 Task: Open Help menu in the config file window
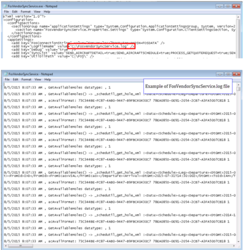[47, 11]
